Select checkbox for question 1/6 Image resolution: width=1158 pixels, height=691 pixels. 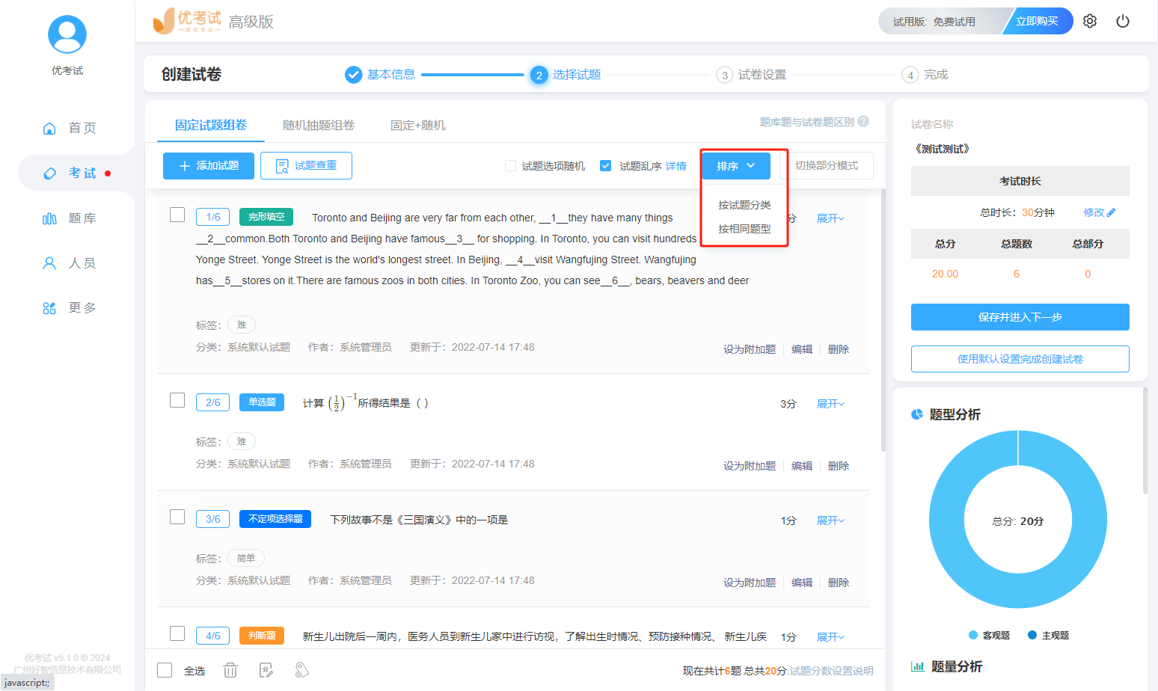pos(177,215)
